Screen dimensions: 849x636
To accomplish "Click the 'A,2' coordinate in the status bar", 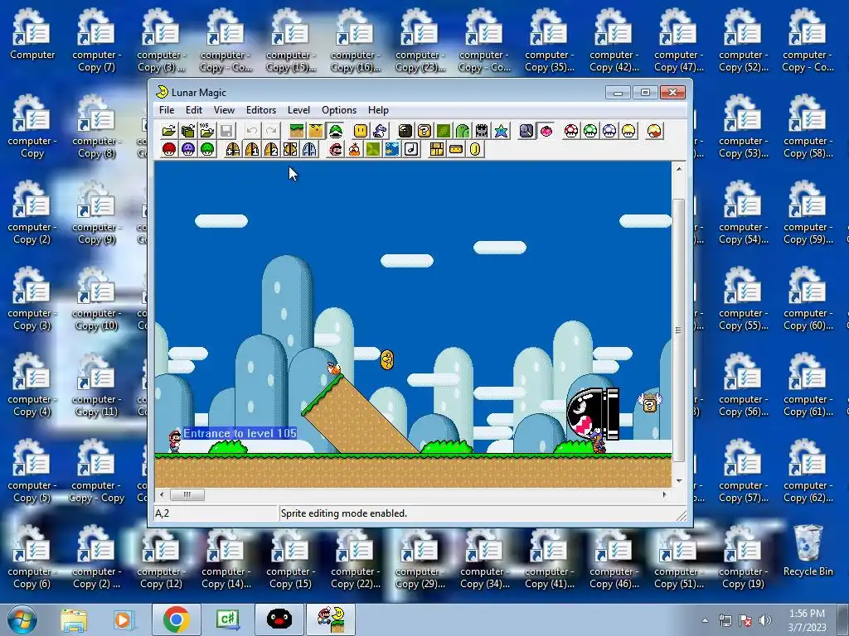I will 163,513.
